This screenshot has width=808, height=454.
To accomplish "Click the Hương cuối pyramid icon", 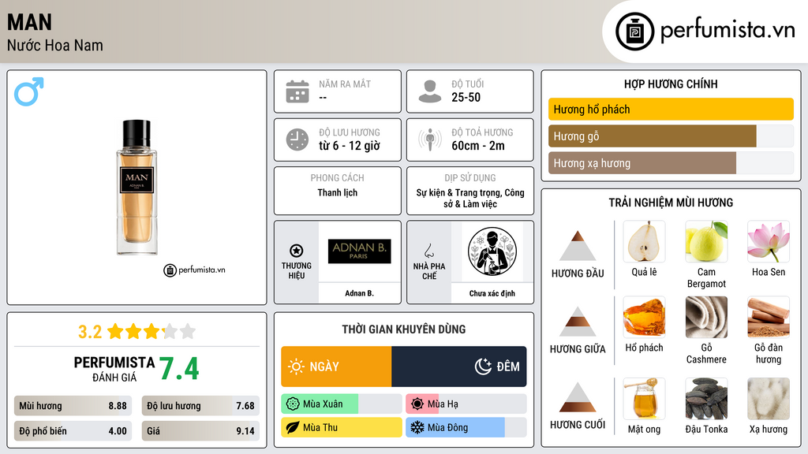I will tap(578, 397).
